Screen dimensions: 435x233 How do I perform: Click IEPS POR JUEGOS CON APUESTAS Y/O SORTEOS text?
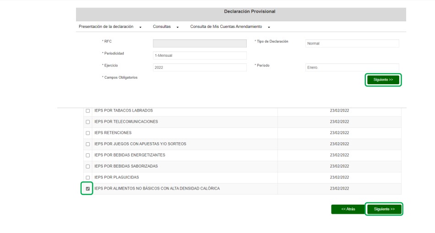(140, 144)
